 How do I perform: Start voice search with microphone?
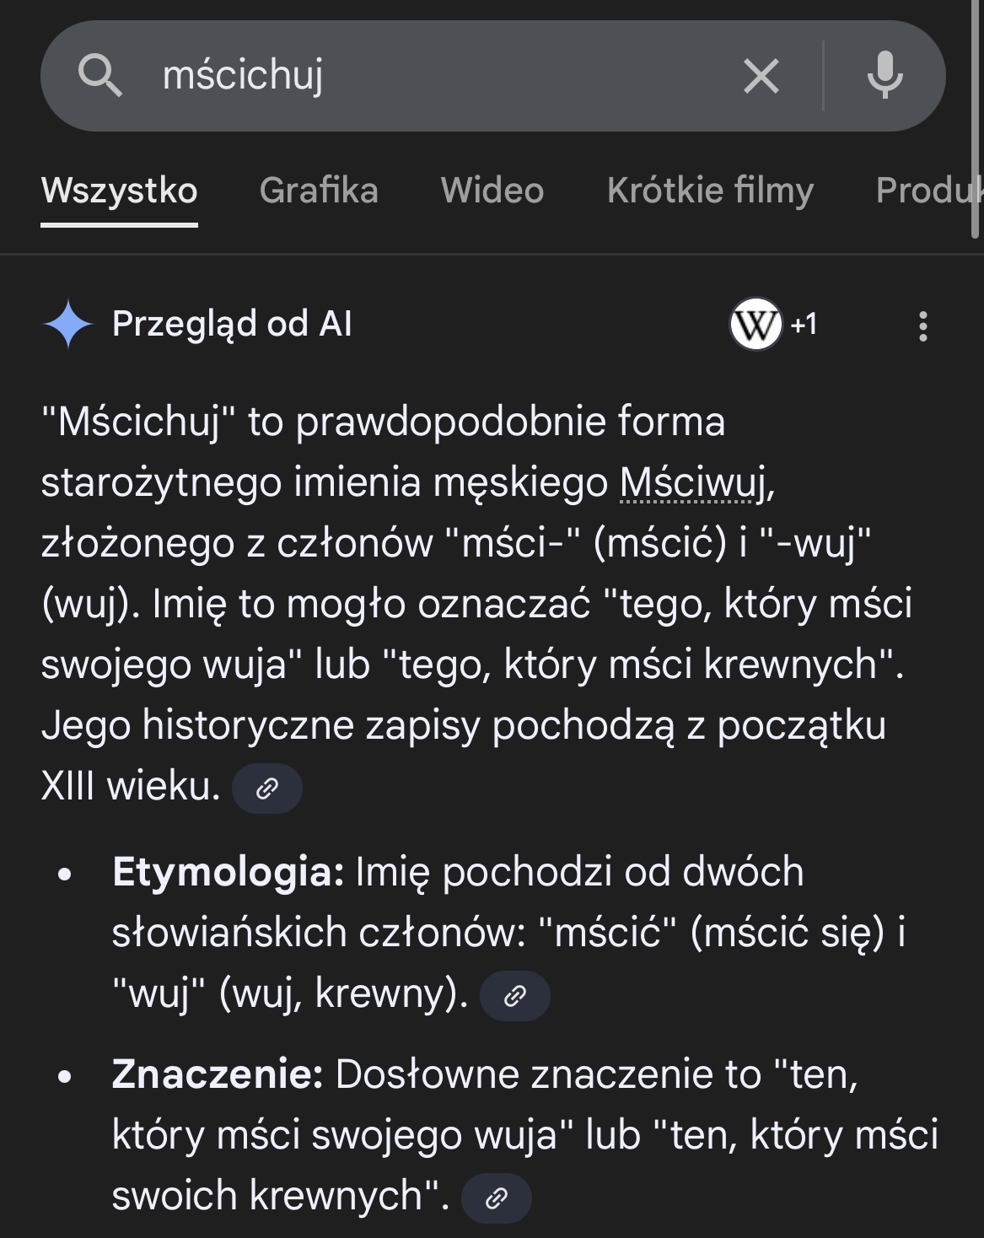click(885, 75)
